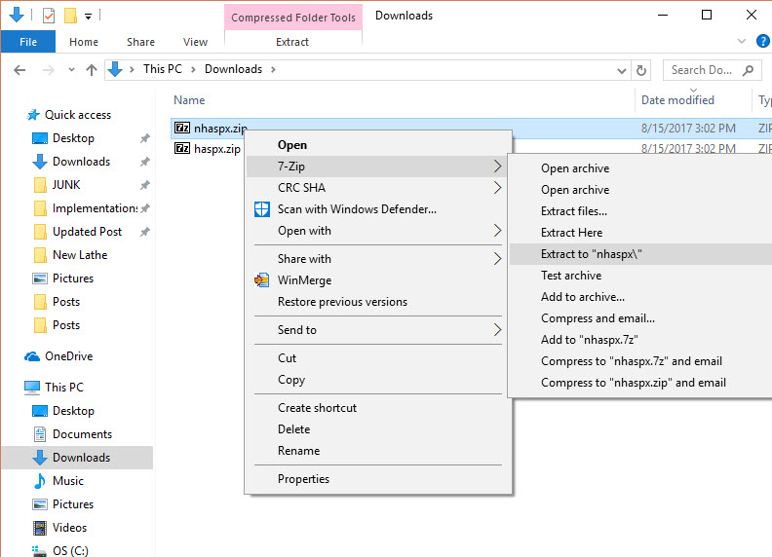Open the Recent locations dropdown arrow
Viewport: 772px width, 557px height.
69,70
